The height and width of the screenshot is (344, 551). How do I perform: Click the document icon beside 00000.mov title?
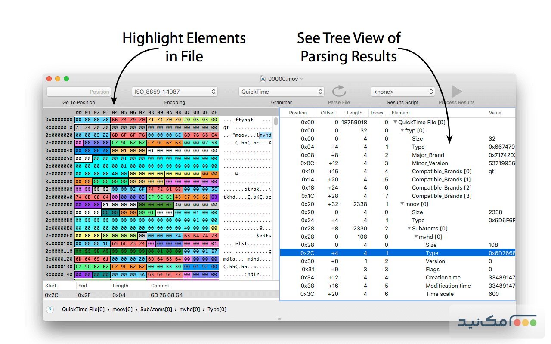click(x=263, y=79)
